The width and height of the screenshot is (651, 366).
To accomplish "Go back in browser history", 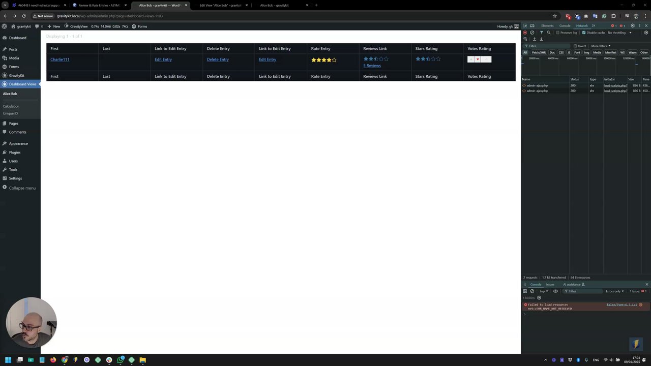I will click(x=5, y=16).
